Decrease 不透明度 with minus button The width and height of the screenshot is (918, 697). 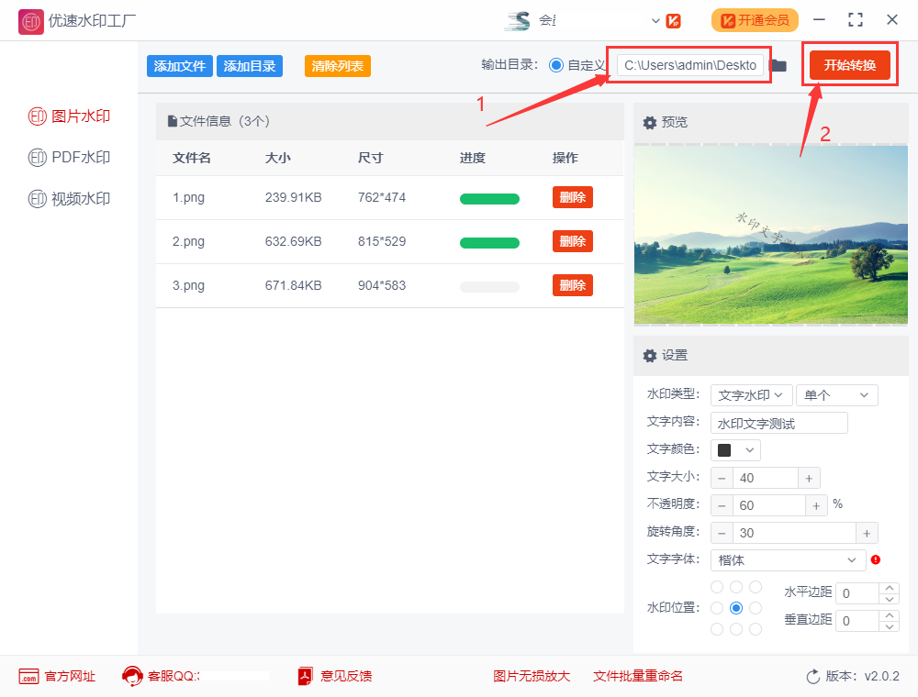pos(722,506)
